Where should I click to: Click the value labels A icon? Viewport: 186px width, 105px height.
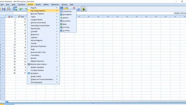pos(74,8)
